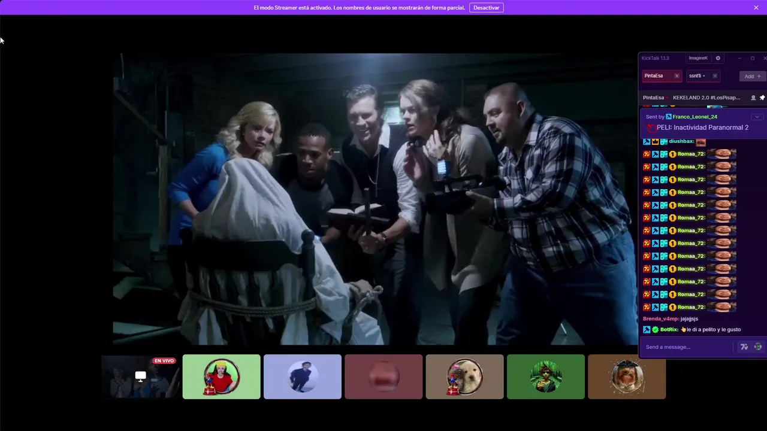Click the emote sent by diushbax

tap(700, 142)
